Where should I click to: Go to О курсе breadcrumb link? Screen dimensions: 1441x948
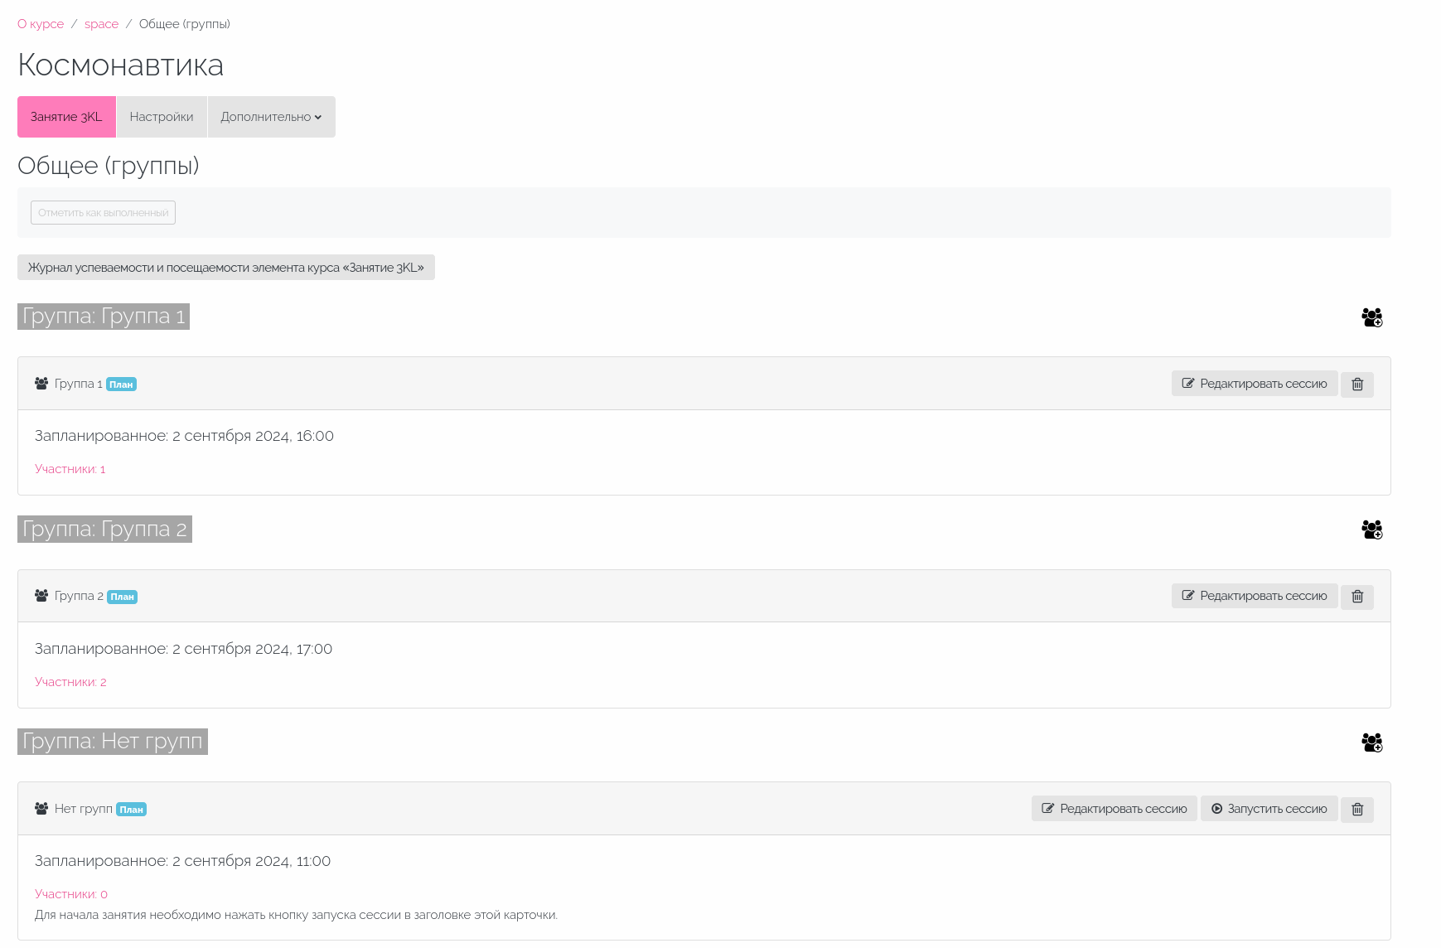41,24
